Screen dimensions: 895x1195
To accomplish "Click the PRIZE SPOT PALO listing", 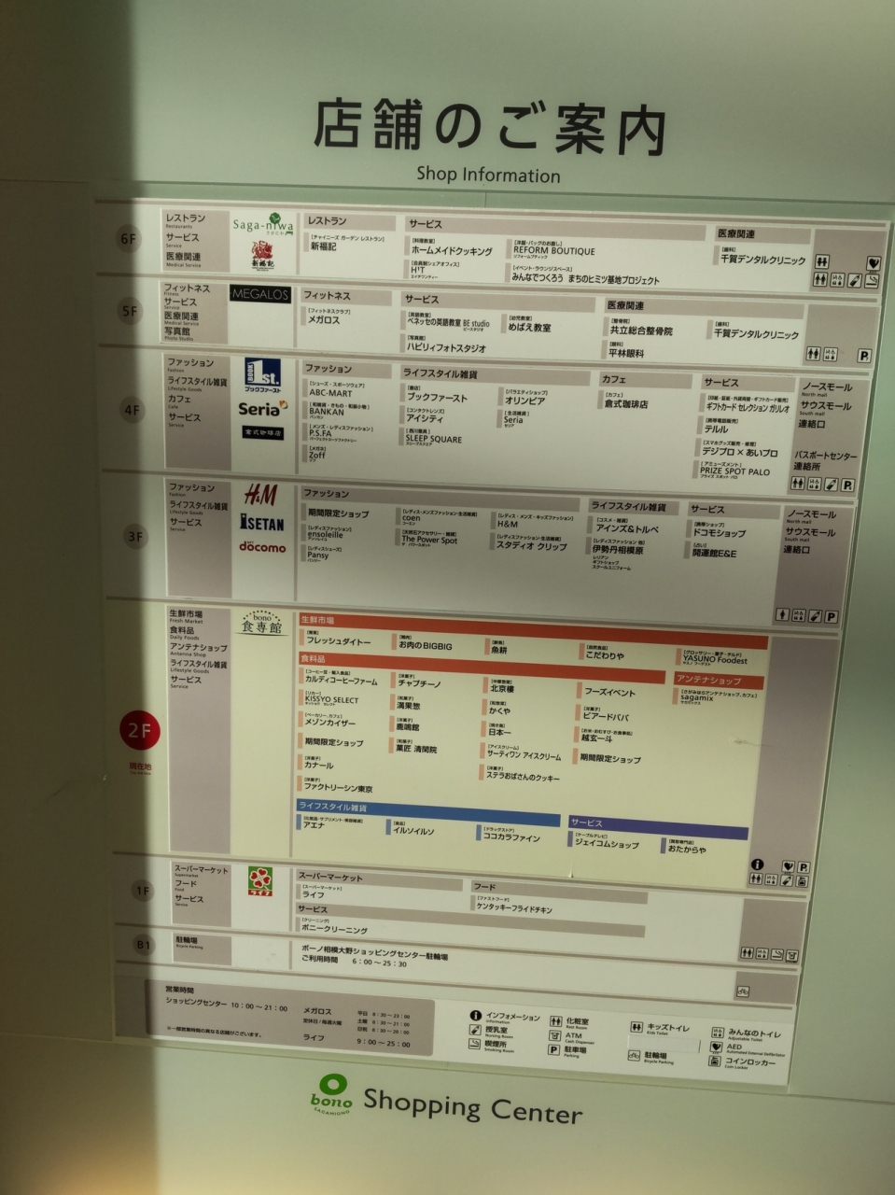I will click(x=734, y=471).
